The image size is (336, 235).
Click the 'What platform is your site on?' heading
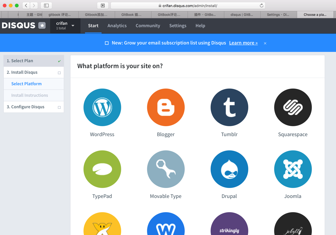120,66
